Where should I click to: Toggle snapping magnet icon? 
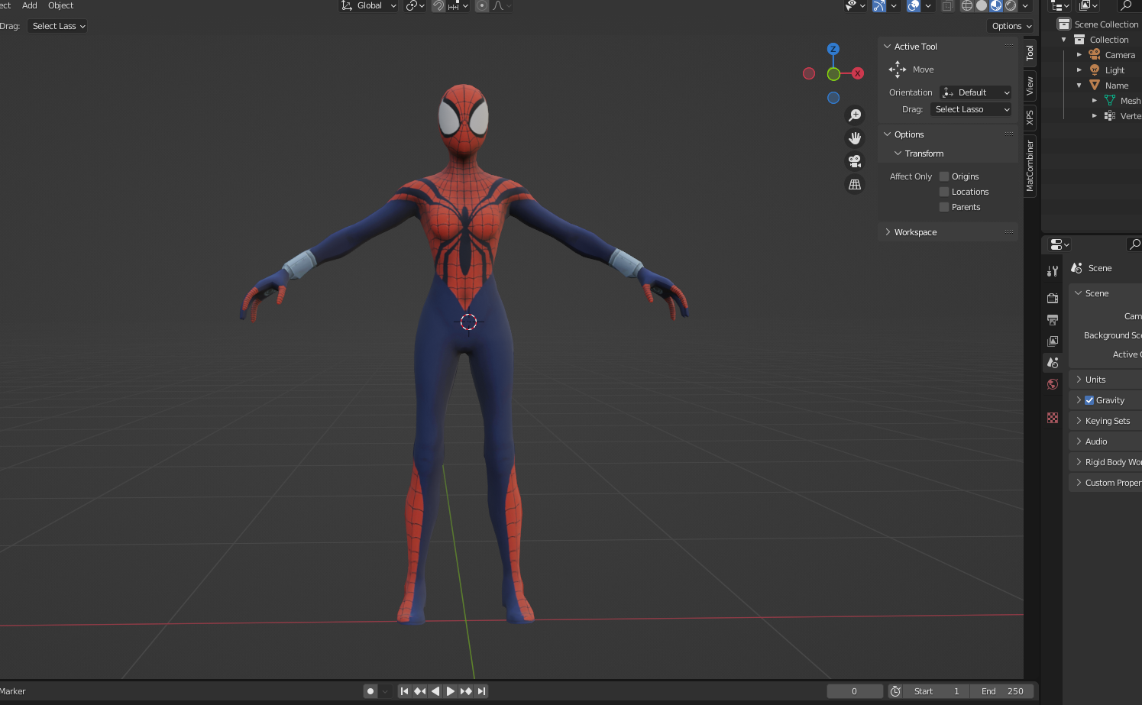438,6
